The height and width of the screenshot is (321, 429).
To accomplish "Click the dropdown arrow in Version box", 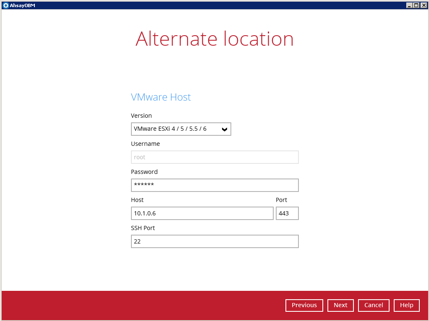I will pyautogui.click(x=225, y=129).
